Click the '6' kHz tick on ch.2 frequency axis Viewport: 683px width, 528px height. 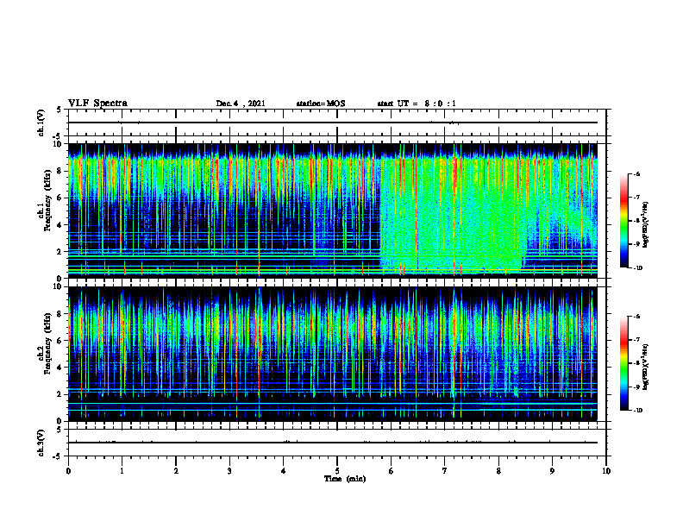point(60,341)
